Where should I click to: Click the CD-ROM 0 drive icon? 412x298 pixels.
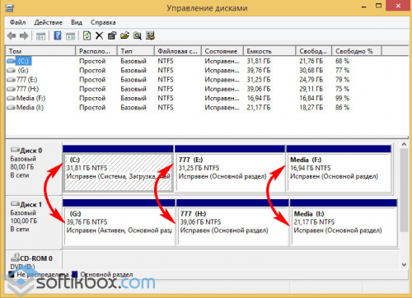(x=15, y=258)
